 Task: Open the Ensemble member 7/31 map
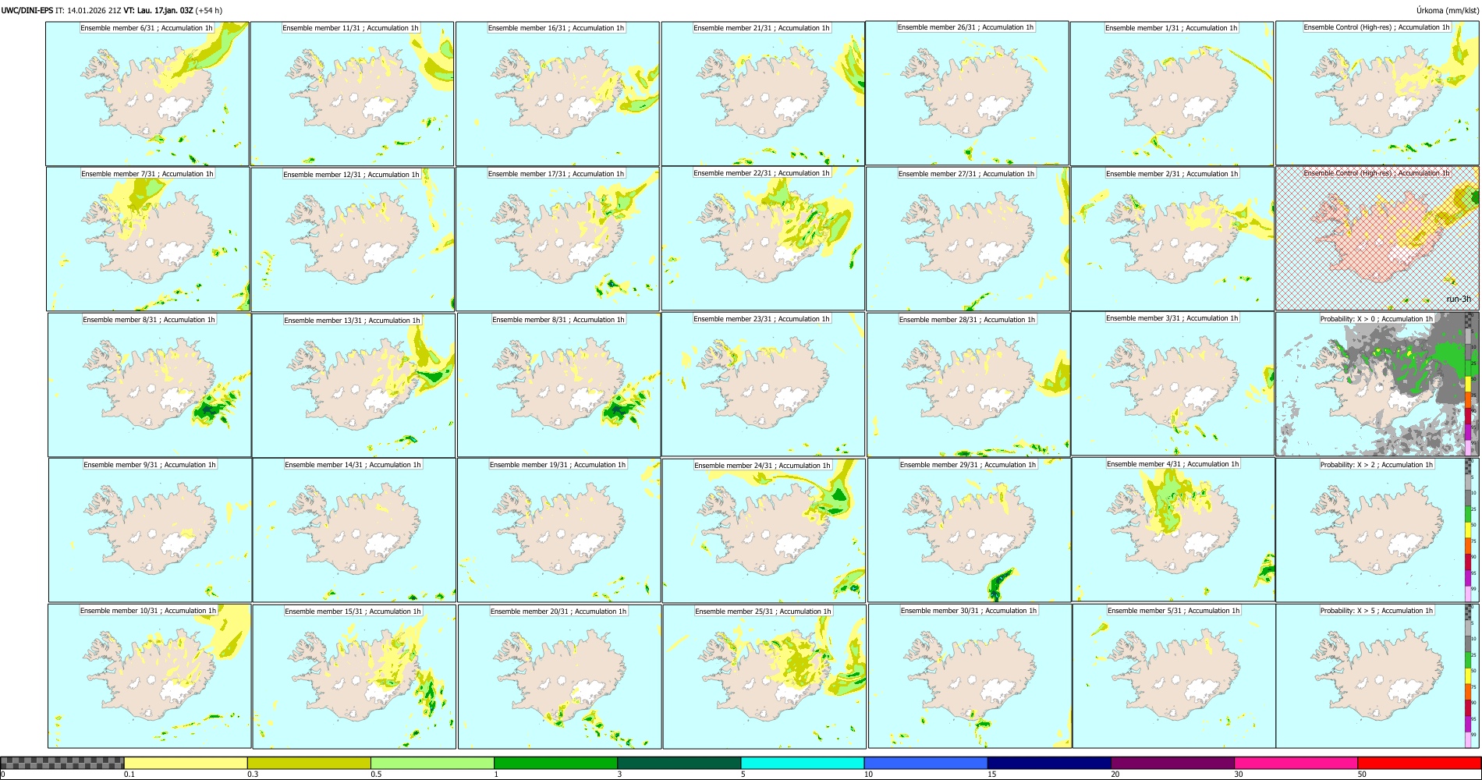click(148, 239)
